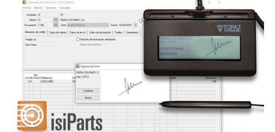Click the signature drawing area in dialog
This screenshot has width=275, height=132.
click(135, 86)
